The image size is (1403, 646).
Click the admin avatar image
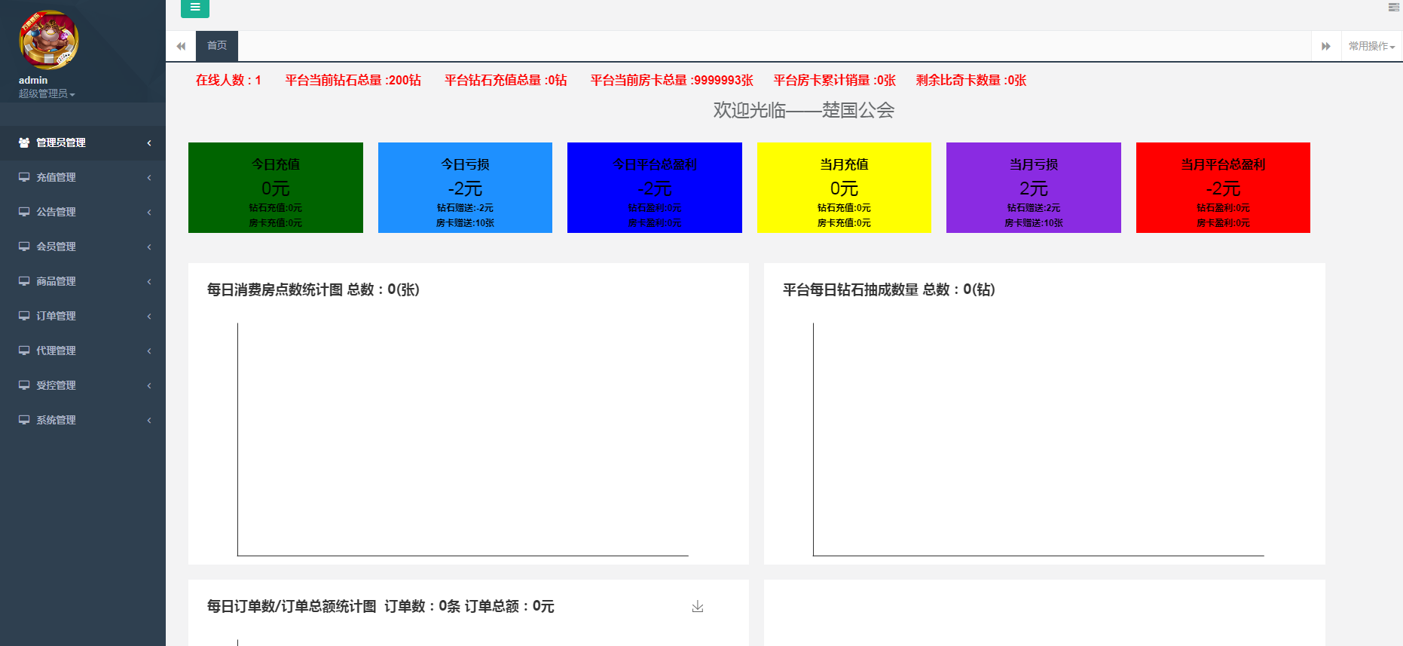[x=49, y=40]
